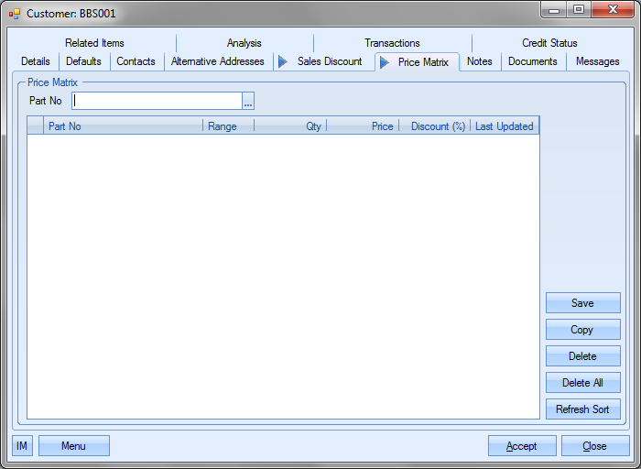Image resolution: width=641 pixels, height=469 pixels.
Task: Switch to the Defaults tab
Action: pyautogui.click(x=83, y=61)
